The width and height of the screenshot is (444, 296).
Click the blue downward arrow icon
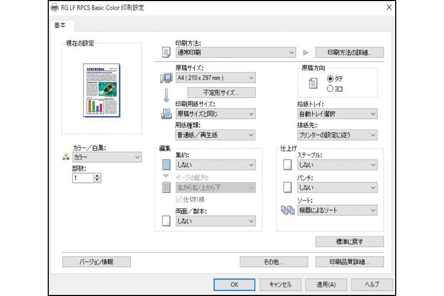[166, 96]
